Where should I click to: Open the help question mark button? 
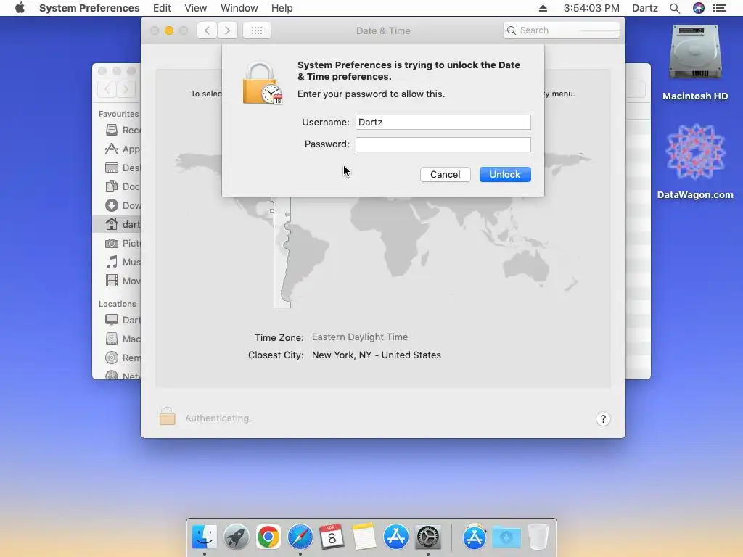[603, 418]
